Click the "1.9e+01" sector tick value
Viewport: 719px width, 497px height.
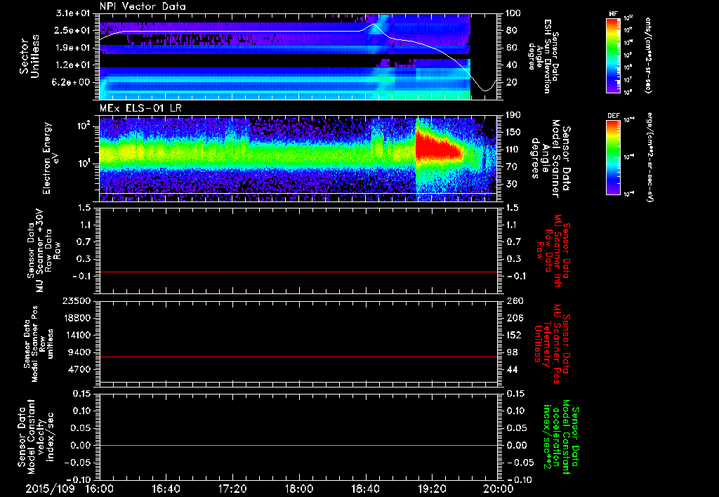point(74,48)
